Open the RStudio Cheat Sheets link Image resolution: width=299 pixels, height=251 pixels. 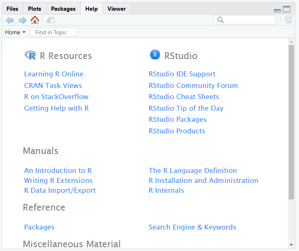click(x=184, y=97)
